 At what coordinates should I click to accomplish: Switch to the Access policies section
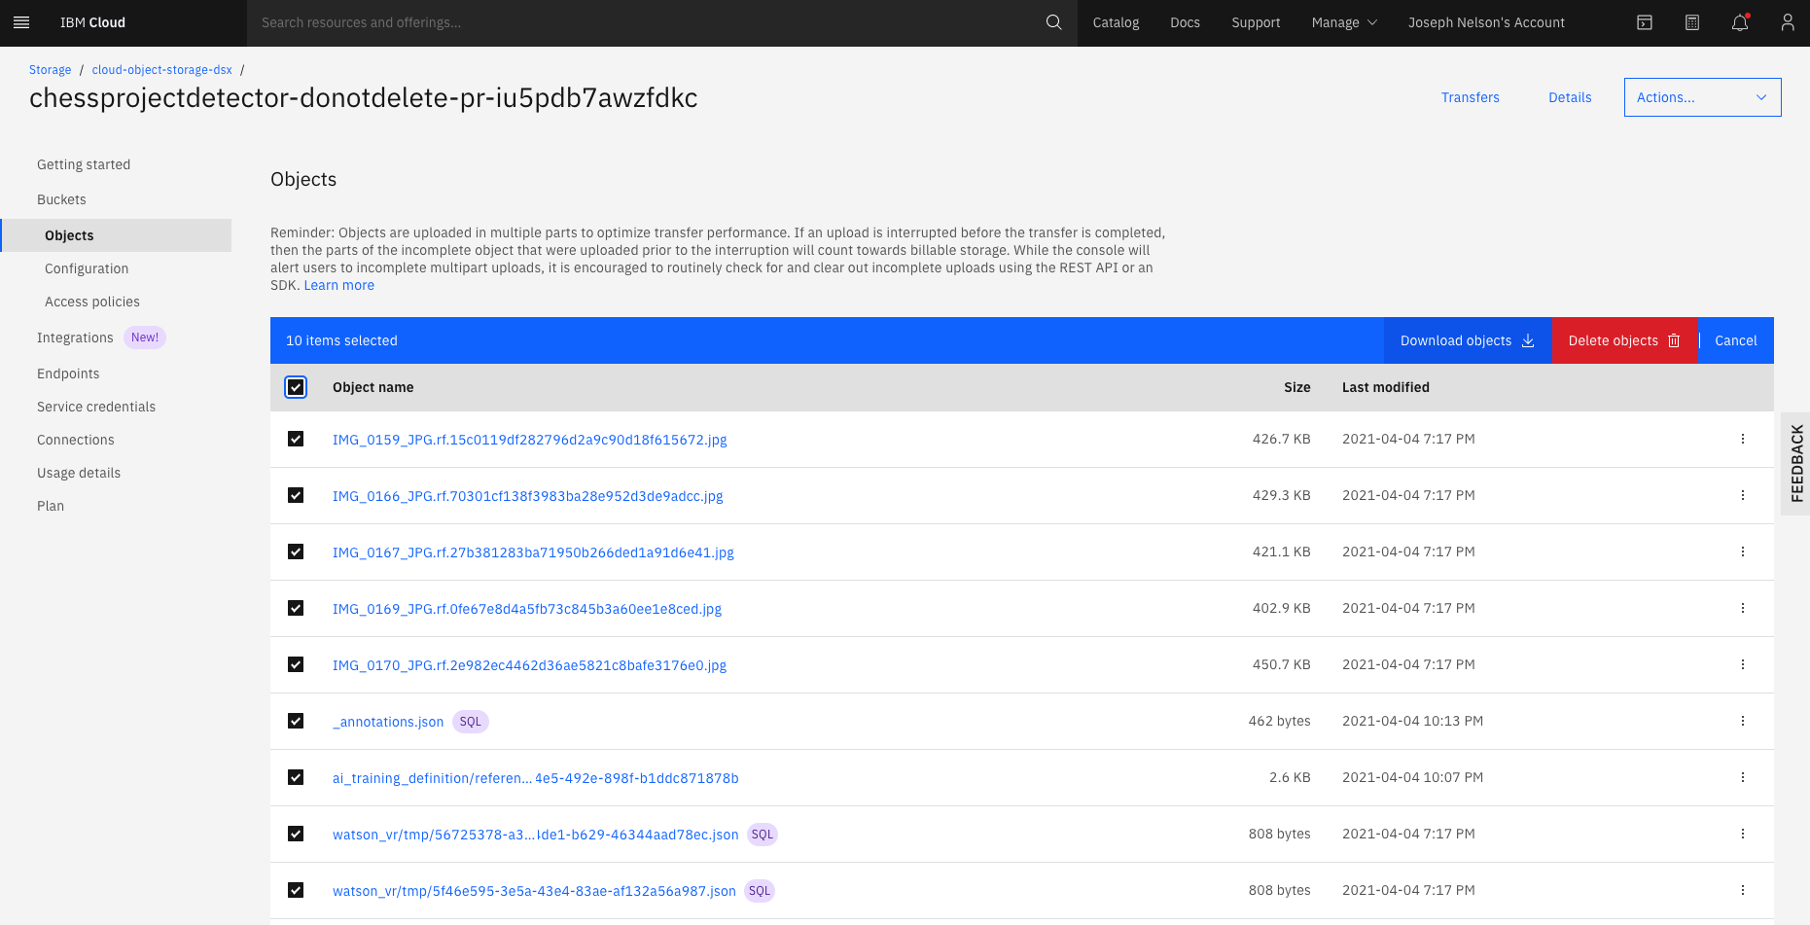tap(91, 302)
